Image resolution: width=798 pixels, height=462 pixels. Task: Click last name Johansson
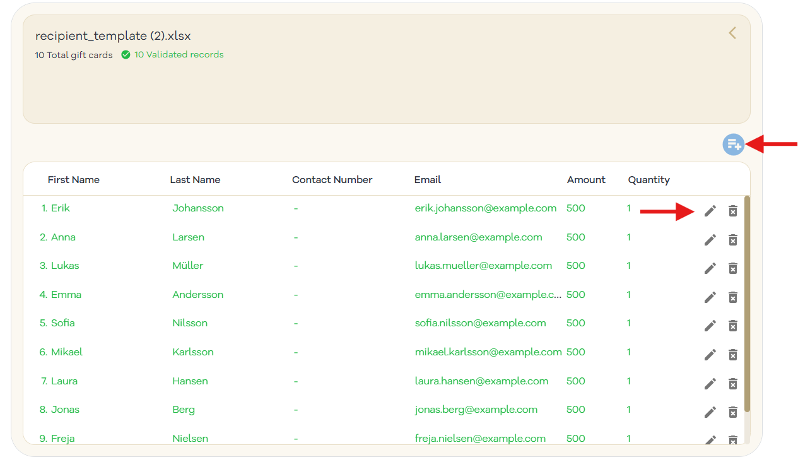click(198, 208)
